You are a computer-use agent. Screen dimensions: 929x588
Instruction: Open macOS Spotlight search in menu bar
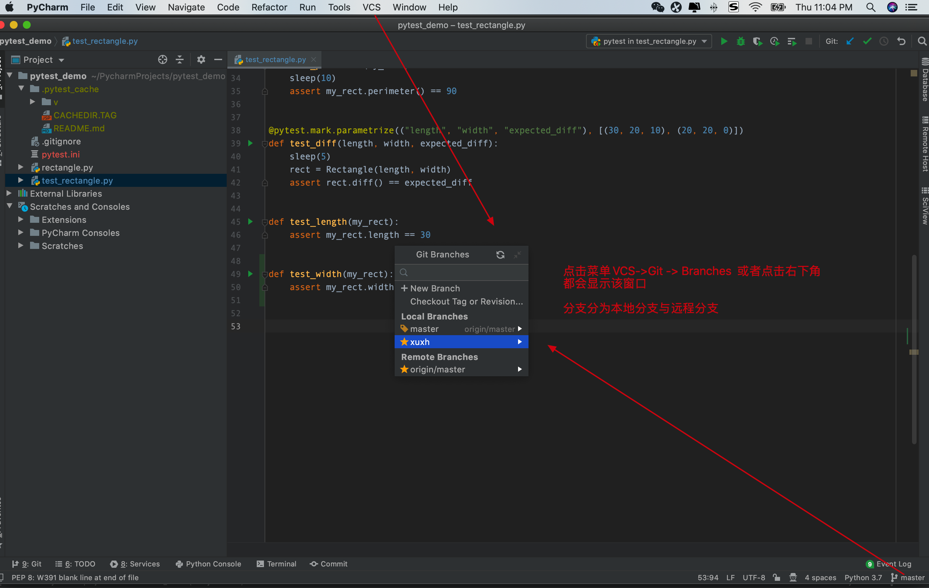pos(870,7)
